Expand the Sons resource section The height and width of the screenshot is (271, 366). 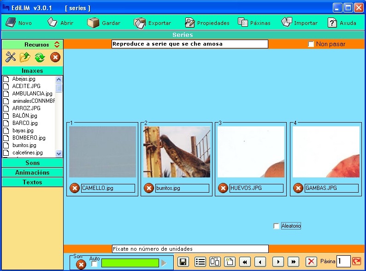(x=32, y=163)
